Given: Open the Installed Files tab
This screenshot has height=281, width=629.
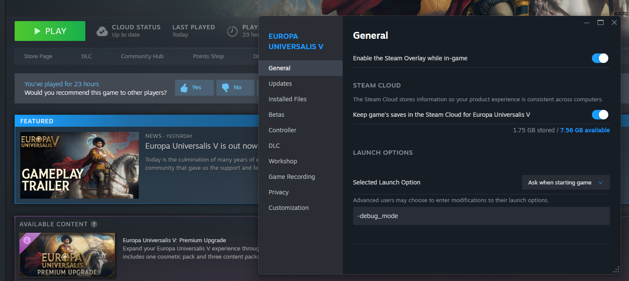Looking at the screenshot, I should tap(300, 99).
